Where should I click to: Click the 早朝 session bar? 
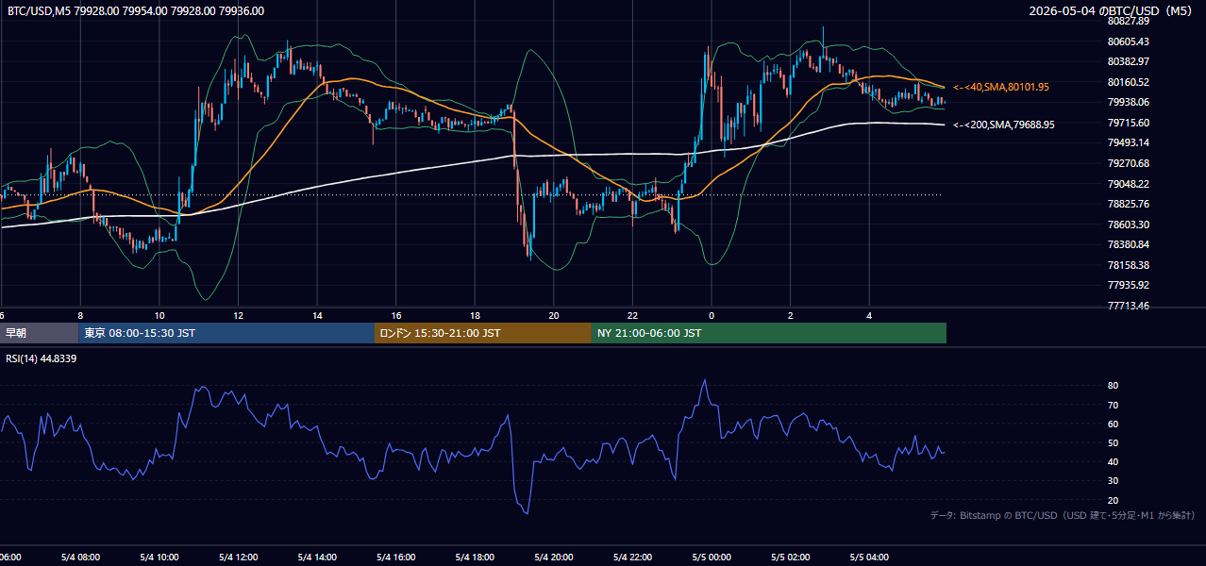pyautogui.click(x=39, y=333)
